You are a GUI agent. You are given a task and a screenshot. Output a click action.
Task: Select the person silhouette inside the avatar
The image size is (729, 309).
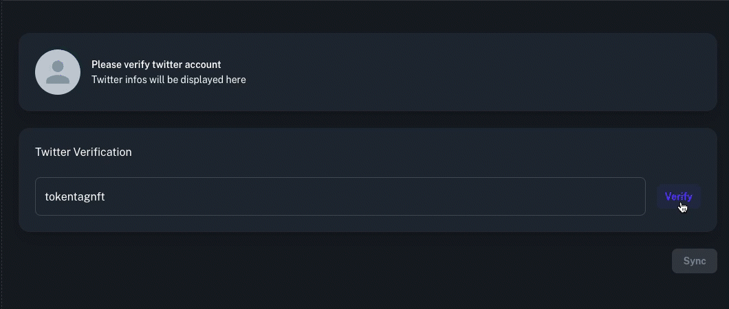(58, 72)
